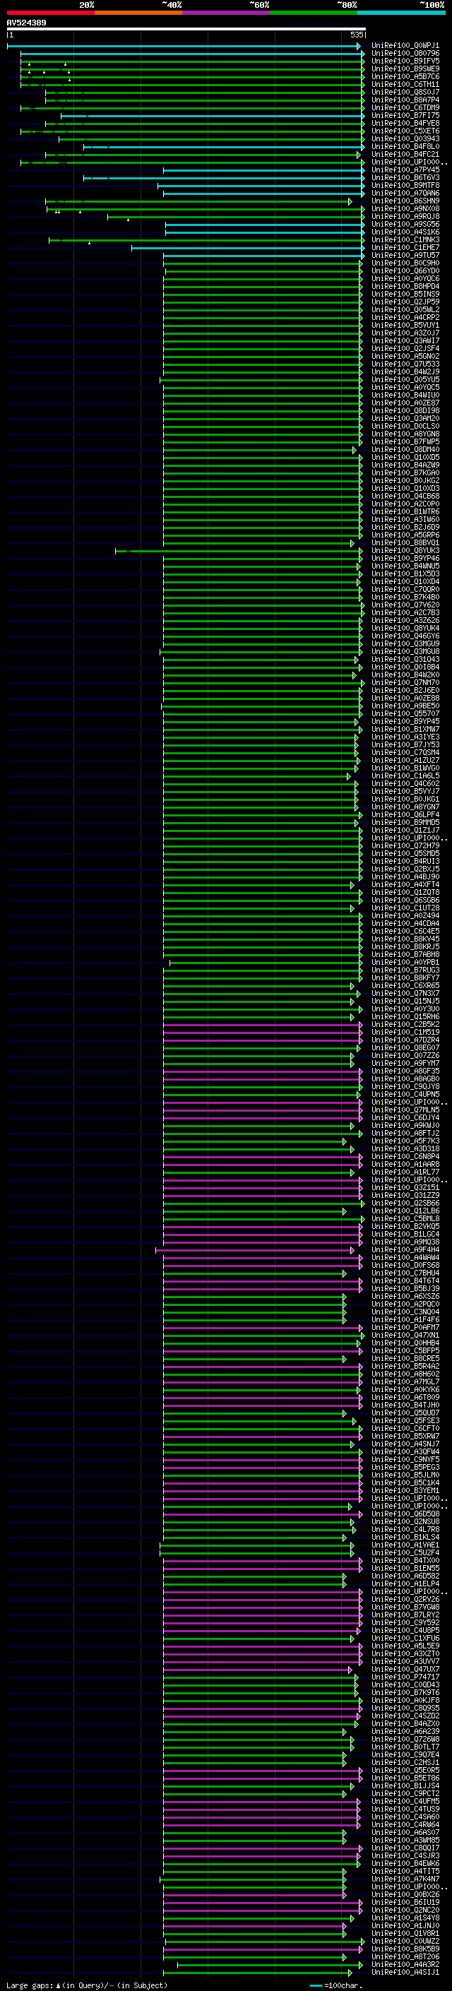The height and width of the screenshot is (1991, 452).
Task: Click the white query ruler bar
Action: 186,28
